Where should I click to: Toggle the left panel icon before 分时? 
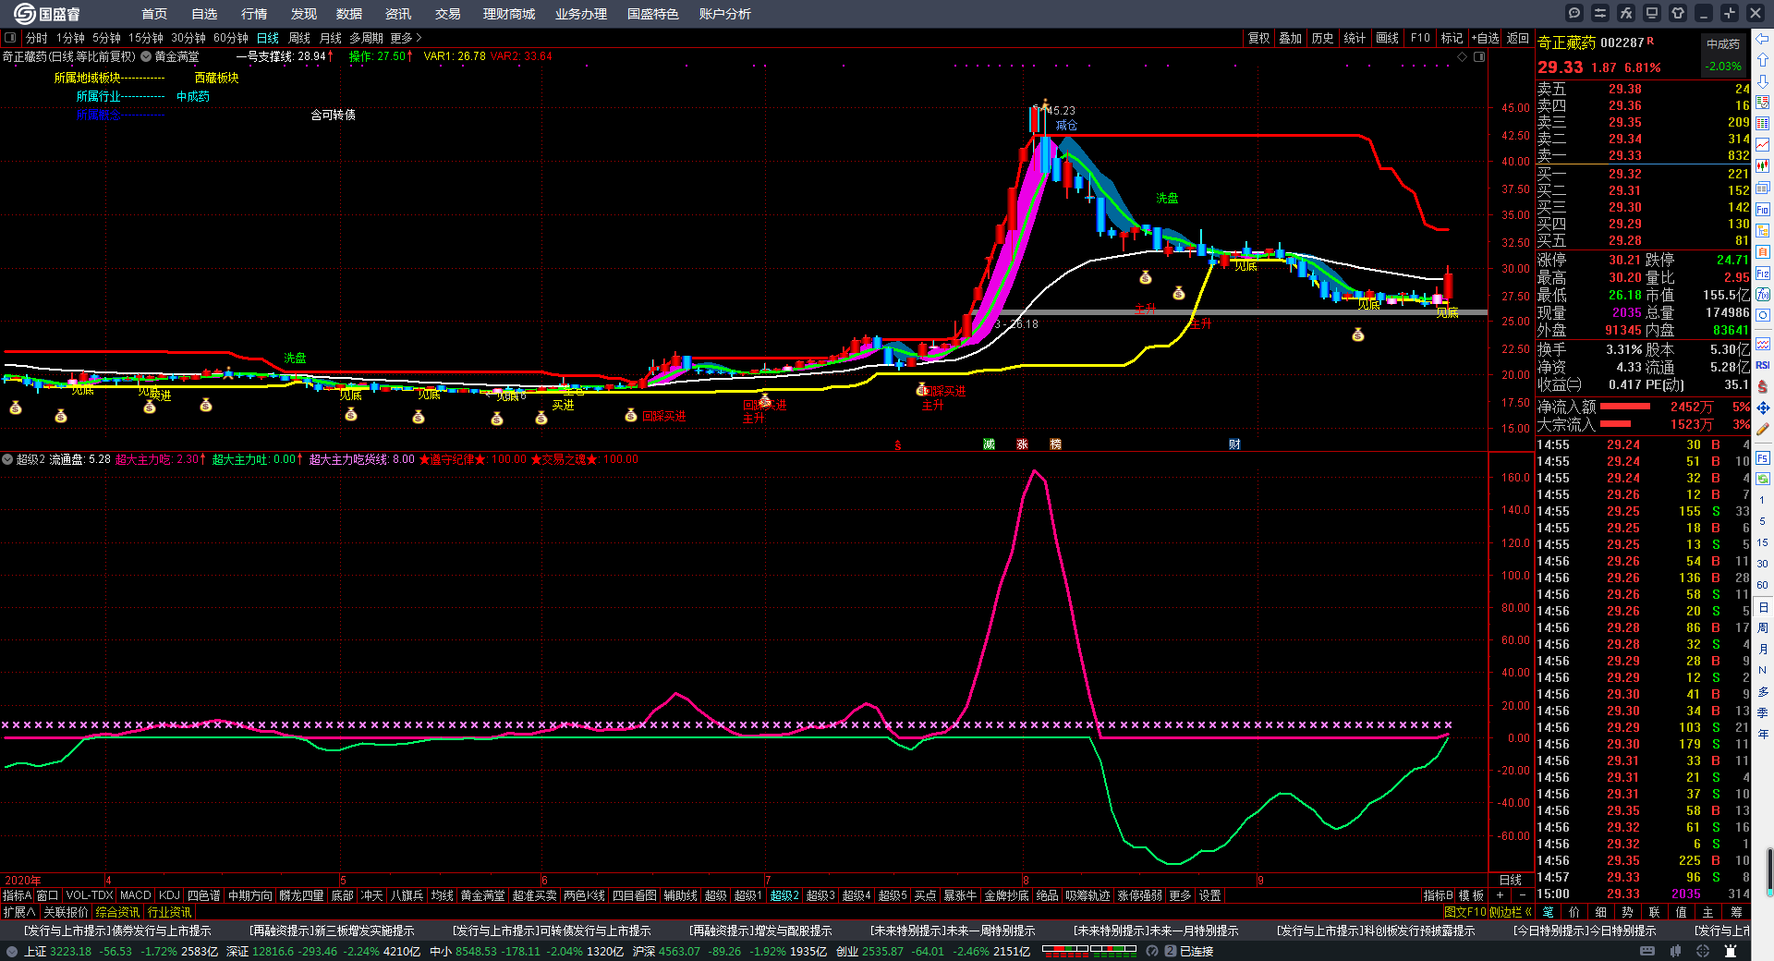point(10,38)
